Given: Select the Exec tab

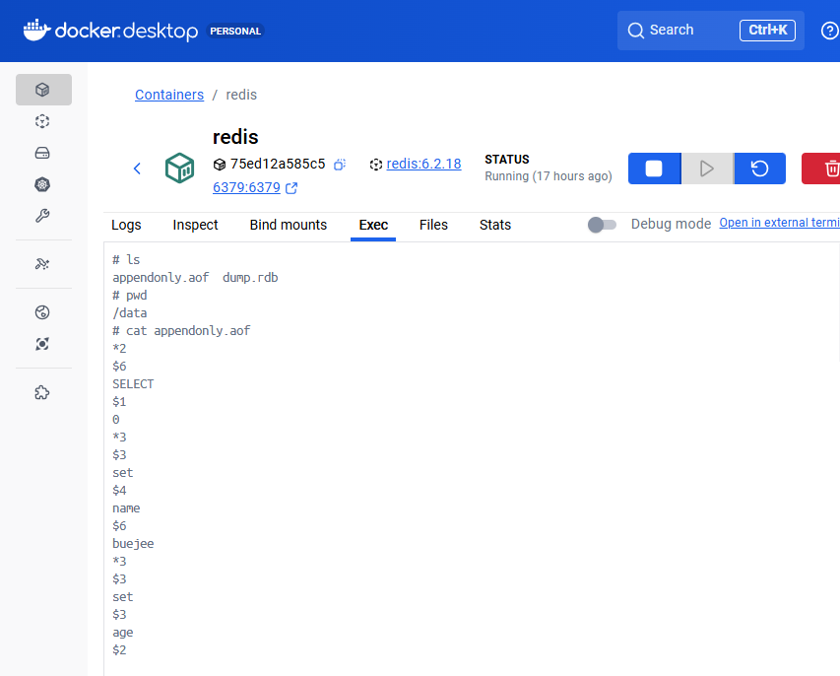Looking at the screenshot, I should pyautogui.click(x=373, y=225).
